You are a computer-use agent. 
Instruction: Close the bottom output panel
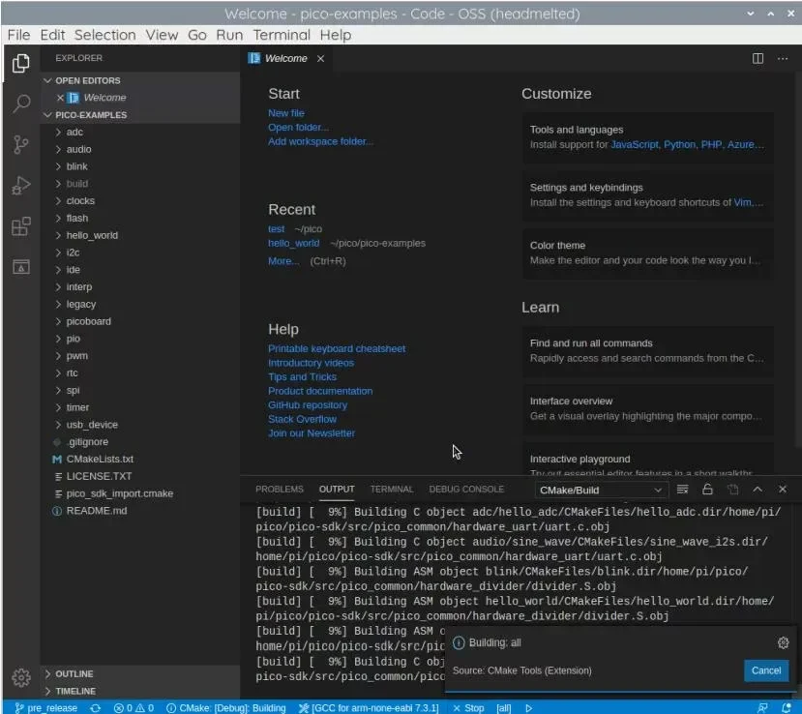[783, 490]
